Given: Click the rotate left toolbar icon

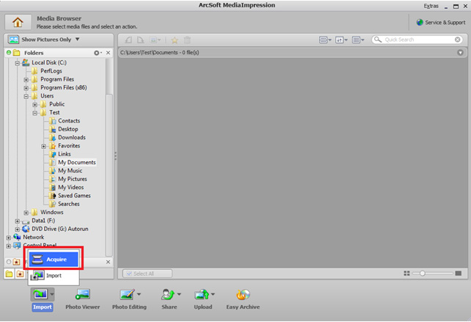Looking at the screenshot, I should click(128, 40).
